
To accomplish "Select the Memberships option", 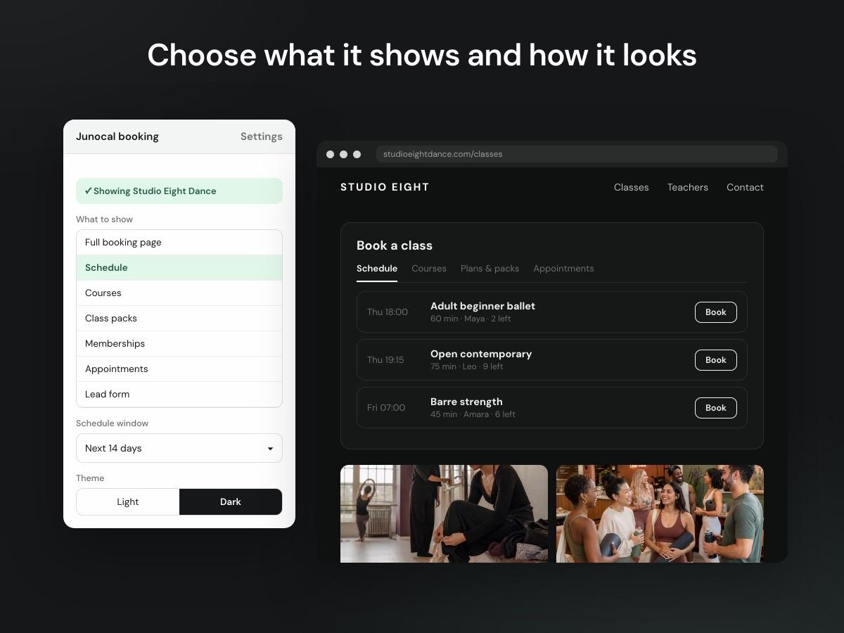I will click(x=179, y=344).
